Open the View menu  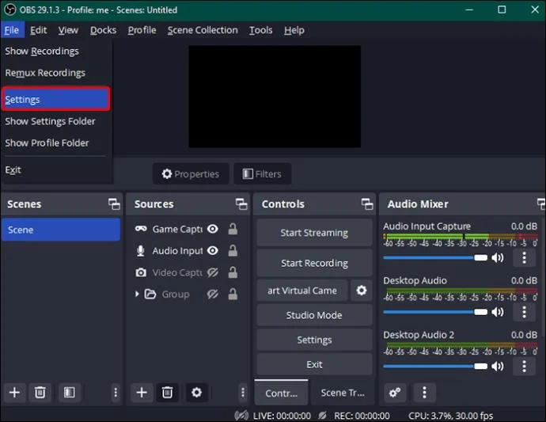tap(68, 30)
